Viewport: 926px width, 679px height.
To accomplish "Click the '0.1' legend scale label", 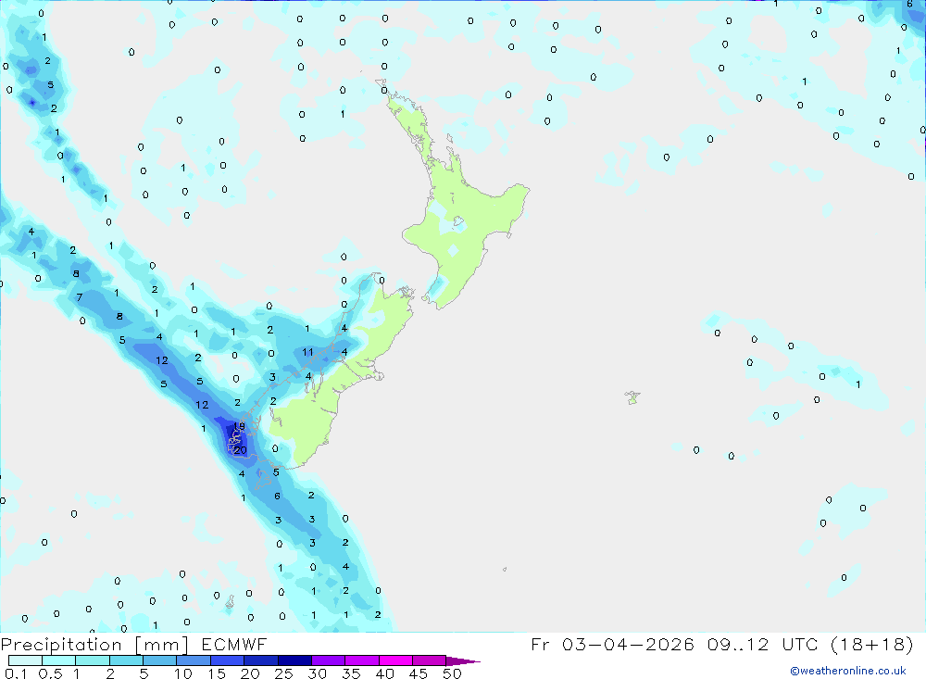I will coord(16,673).
